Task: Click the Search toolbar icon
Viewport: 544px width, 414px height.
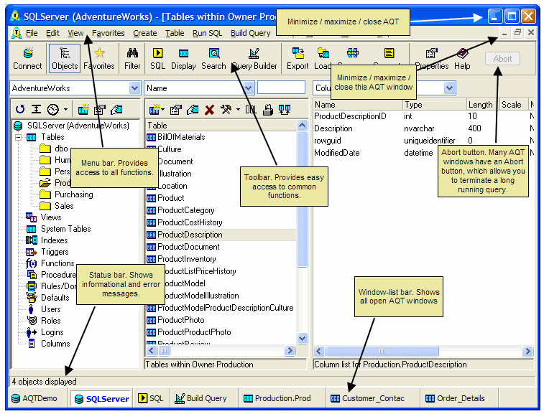Action: point(213,59)
